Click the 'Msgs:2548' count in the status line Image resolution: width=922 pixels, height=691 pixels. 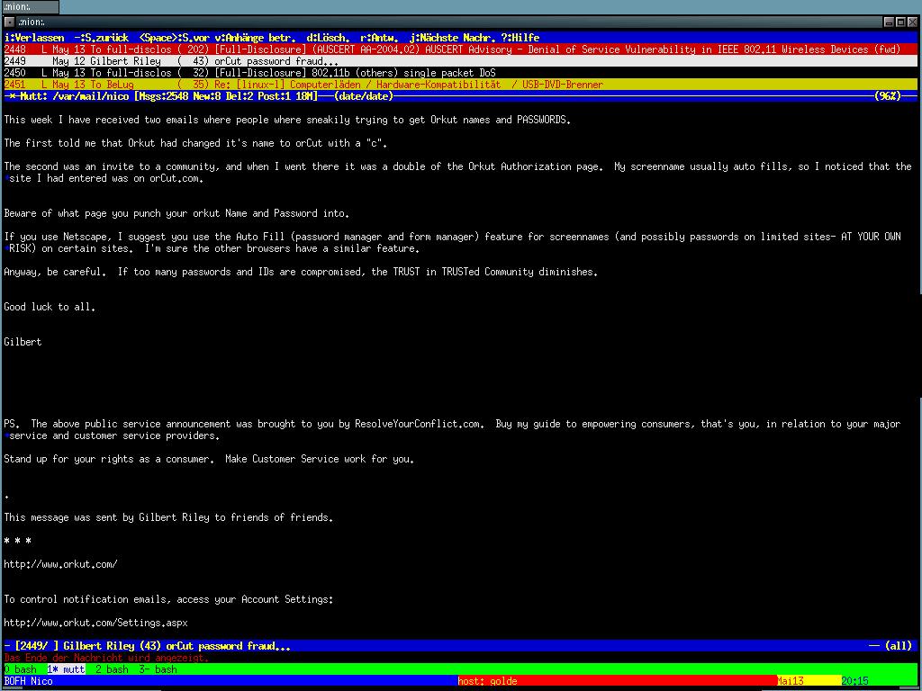(x=162, y=96)
